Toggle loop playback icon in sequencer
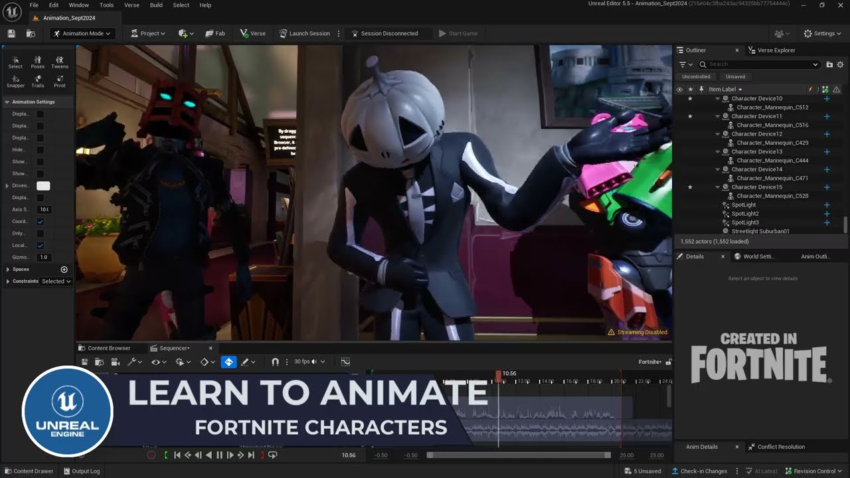The height and width of the screenshot is (478, 850). coord(272,455)
